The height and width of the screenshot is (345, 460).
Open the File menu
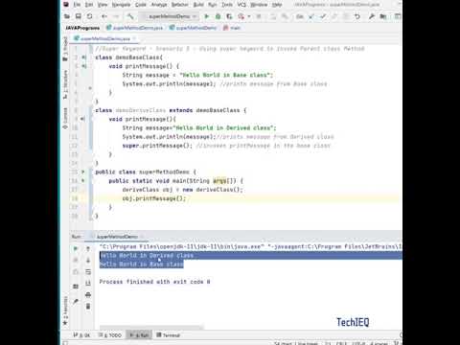[x=77, y=5]
